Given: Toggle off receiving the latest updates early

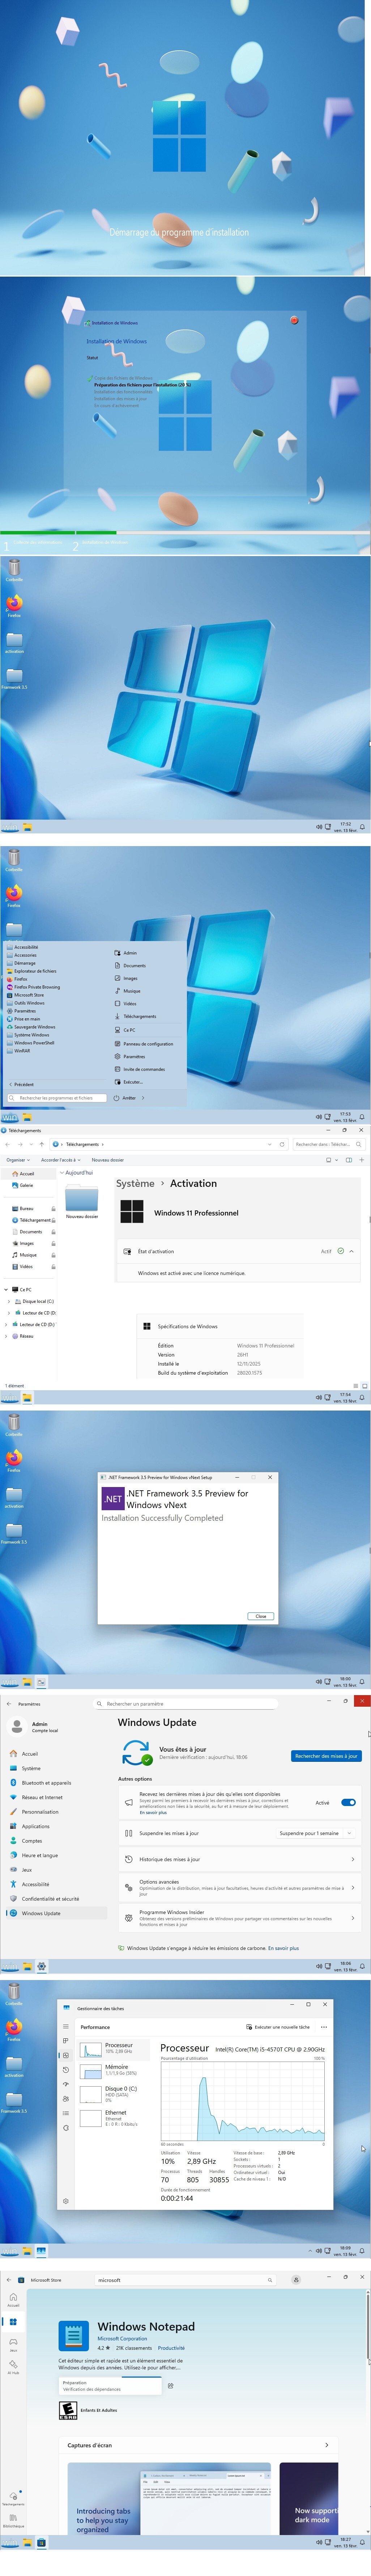Looking at the screenshot, I should point(348,1802).
